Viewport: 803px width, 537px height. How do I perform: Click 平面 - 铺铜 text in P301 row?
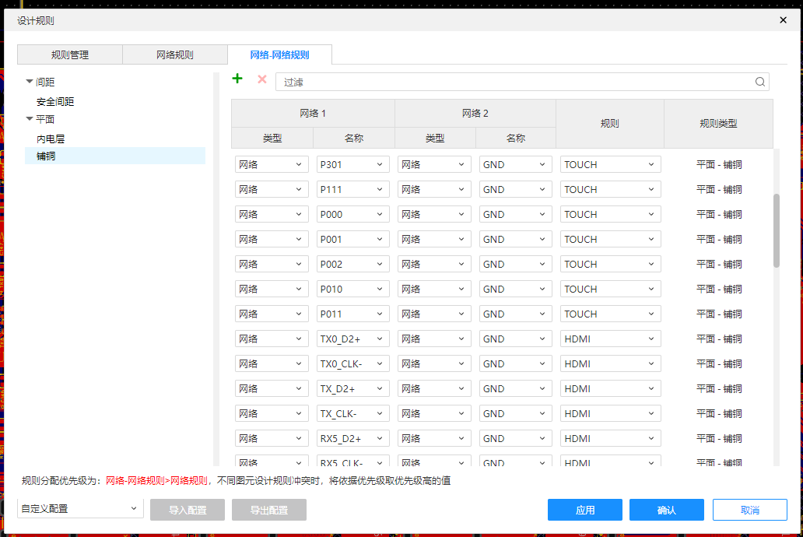point(719,164)
